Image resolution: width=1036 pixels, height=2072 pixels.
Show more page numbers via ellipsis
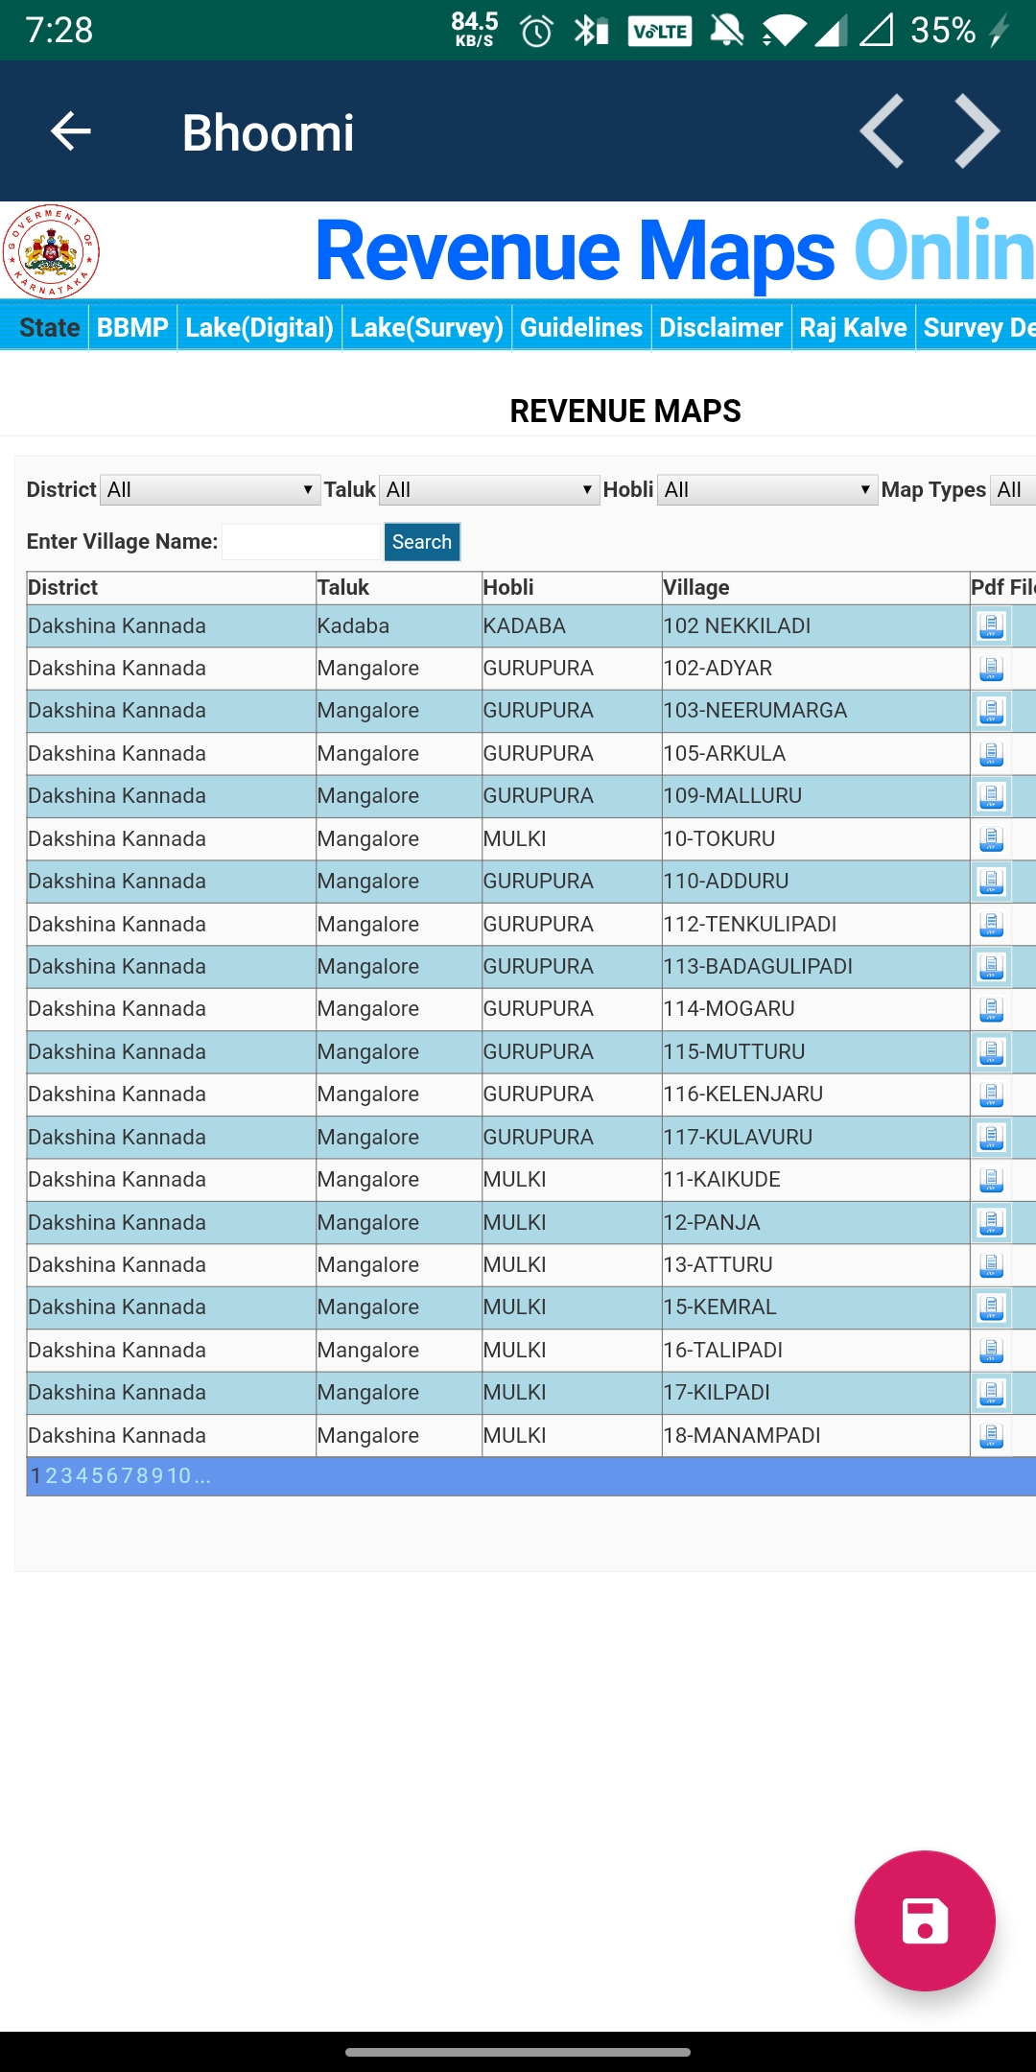tap(202, 1475)
